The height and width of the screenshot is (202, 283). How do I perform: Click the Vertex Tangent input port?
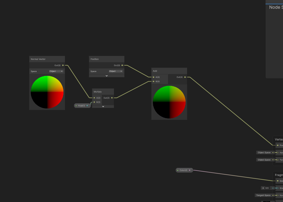278,160
